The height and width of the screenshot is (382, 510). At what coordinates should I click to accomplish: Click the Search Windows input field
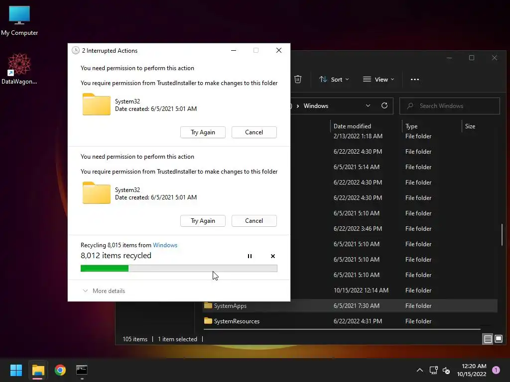pyautogui.click(x=450, y=106)
